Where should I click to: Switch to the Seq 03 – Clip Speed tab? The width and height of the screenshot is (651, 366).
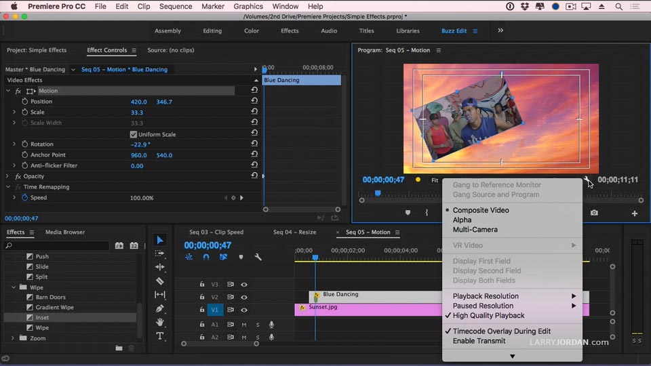pos(216,232)
